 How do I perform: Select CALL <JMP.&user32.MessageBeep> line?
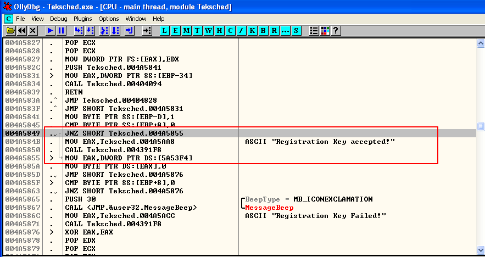(x=131, y=207)
